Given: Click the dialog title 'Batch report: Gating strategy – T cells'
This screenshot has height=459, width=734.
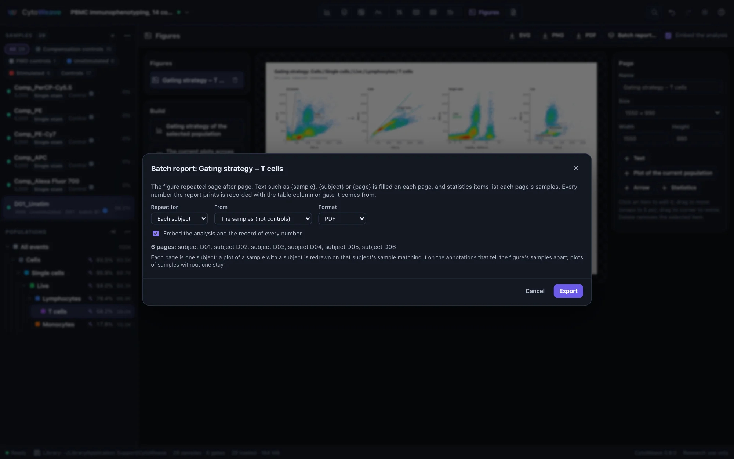Looking at the screenshot, I should click(x=217, y=169).
